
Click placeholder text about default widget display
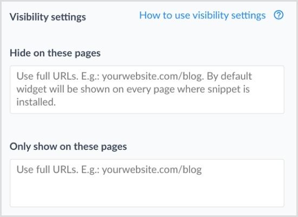133,89
